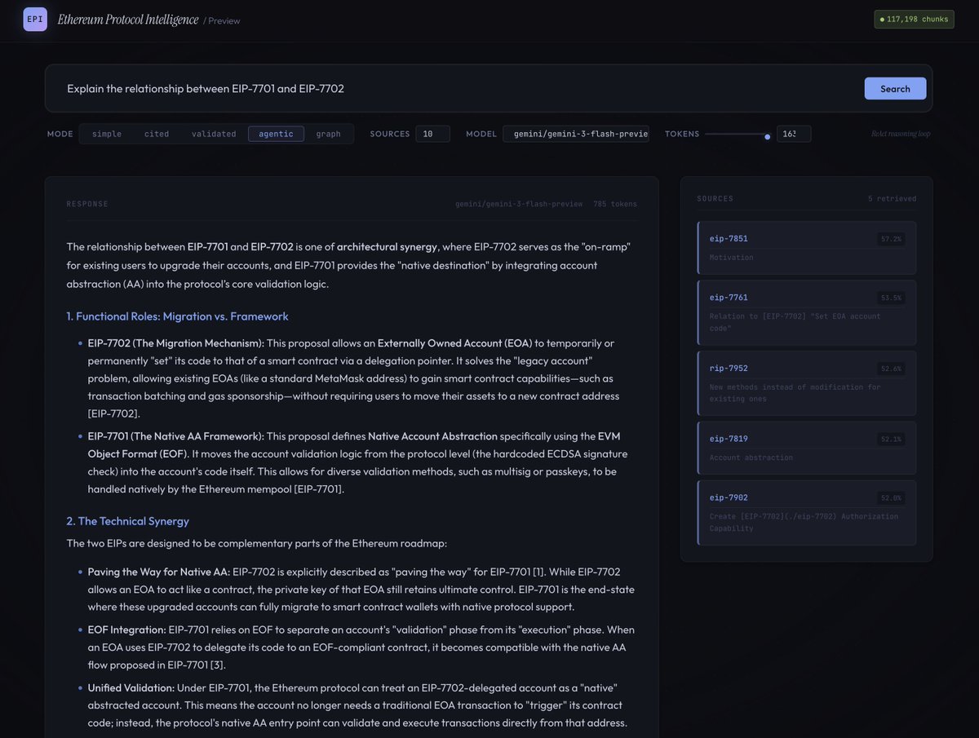The image size is (979, 738).
Task: Click the Search button
Action: (895, 88)
